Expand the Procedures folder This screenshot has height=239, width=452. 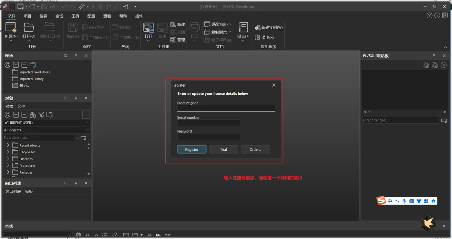tap(8, 166)
